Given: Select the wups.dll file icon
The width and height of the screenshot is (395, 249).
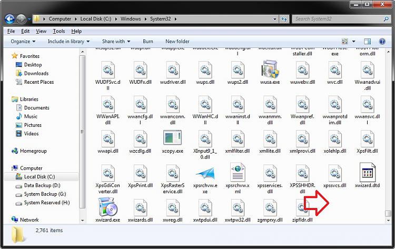Looking at the screenshot, I should click(205, 69).
